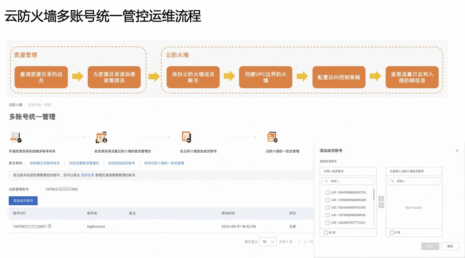Click the 添加云防火墙成员账号 flow box
The image size is (465, 258).
pos(193,77)
